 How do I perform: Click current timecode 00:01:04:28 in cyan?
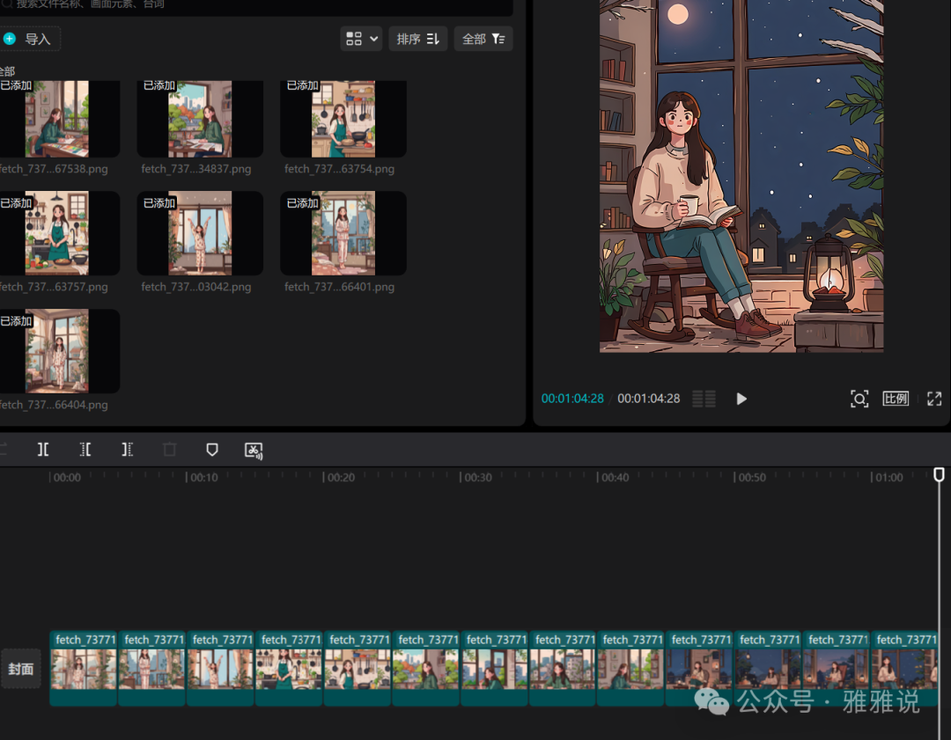pyautogui.click(x=572, y=399)
